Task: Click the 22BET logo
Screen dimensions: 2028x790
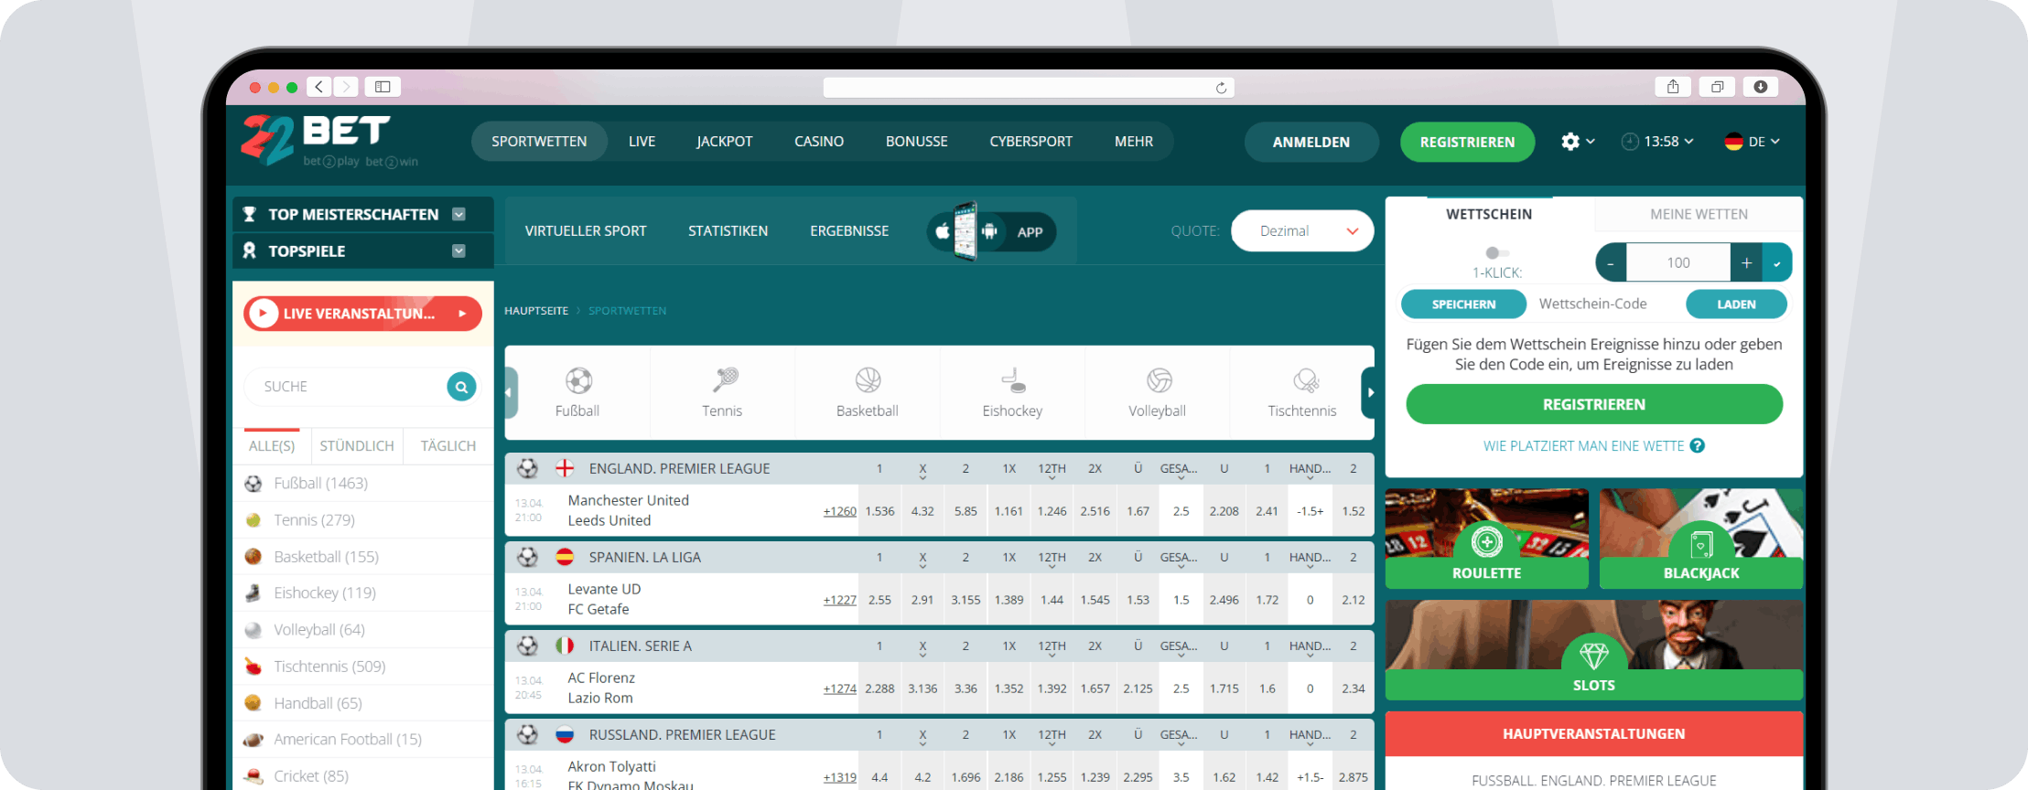Action: point(329,141)
